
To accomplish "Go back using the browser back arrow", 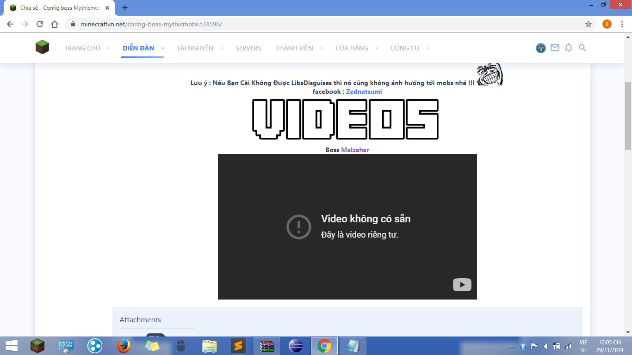I will click(10, 24).
